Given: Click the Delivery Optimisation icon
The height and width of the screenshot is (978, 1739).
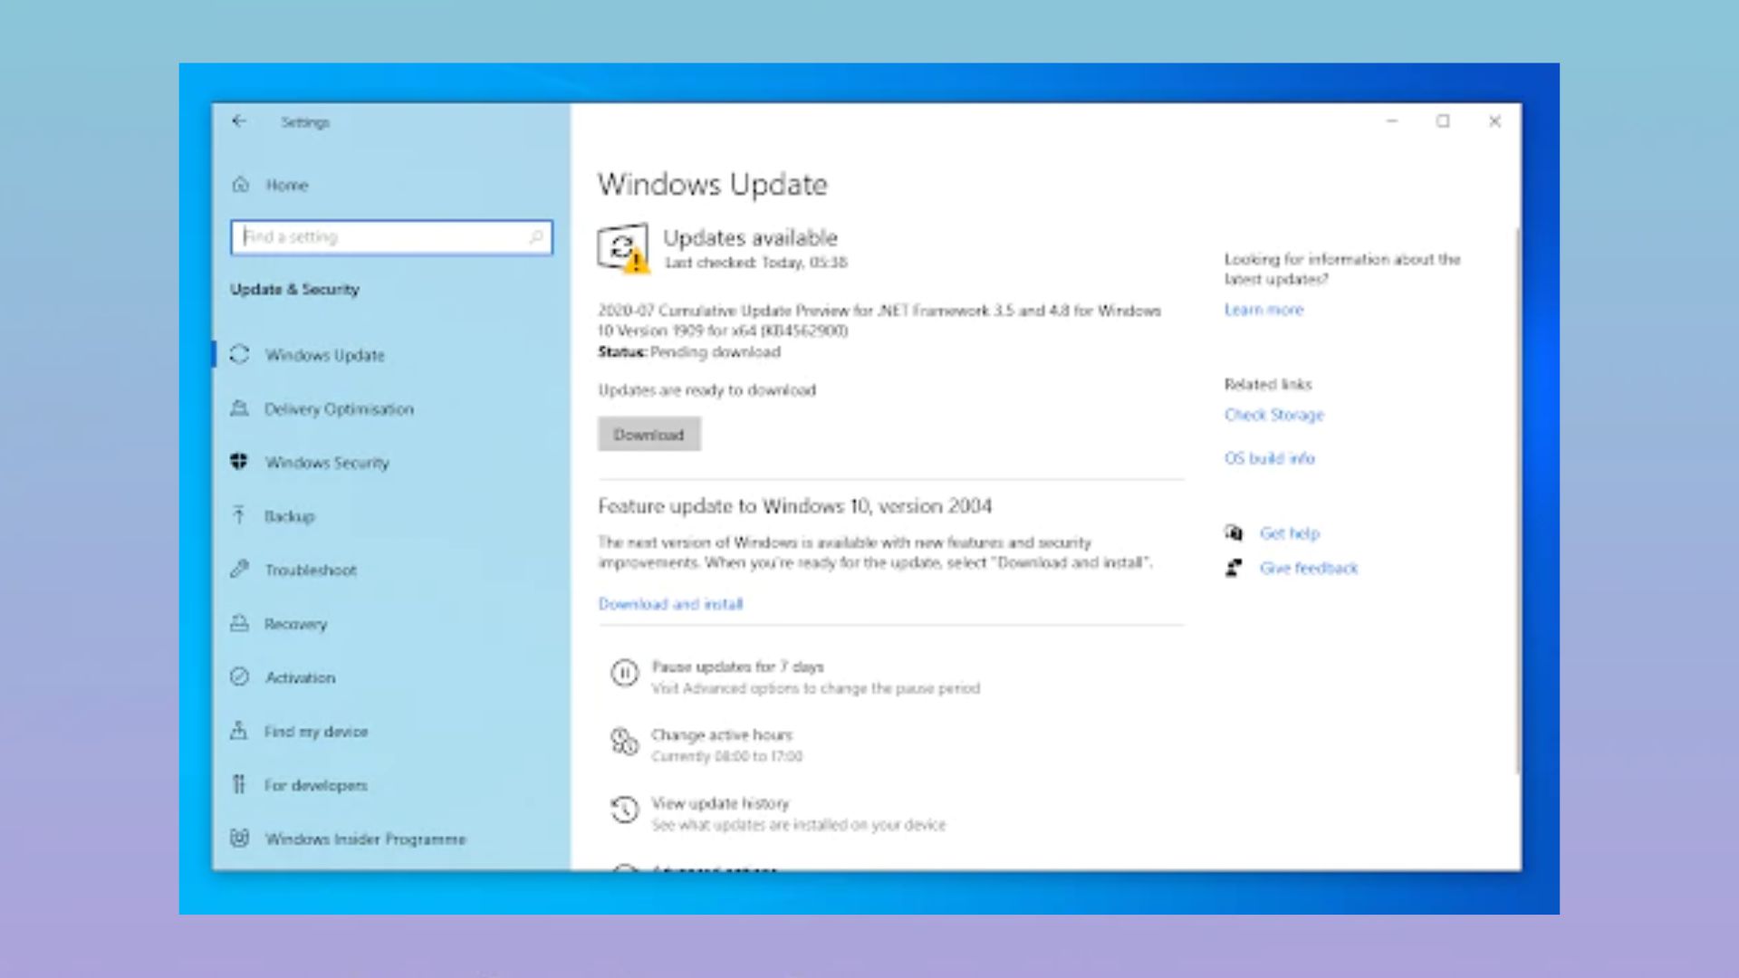Looking at the screenshot, I should (x=239, y=408).
